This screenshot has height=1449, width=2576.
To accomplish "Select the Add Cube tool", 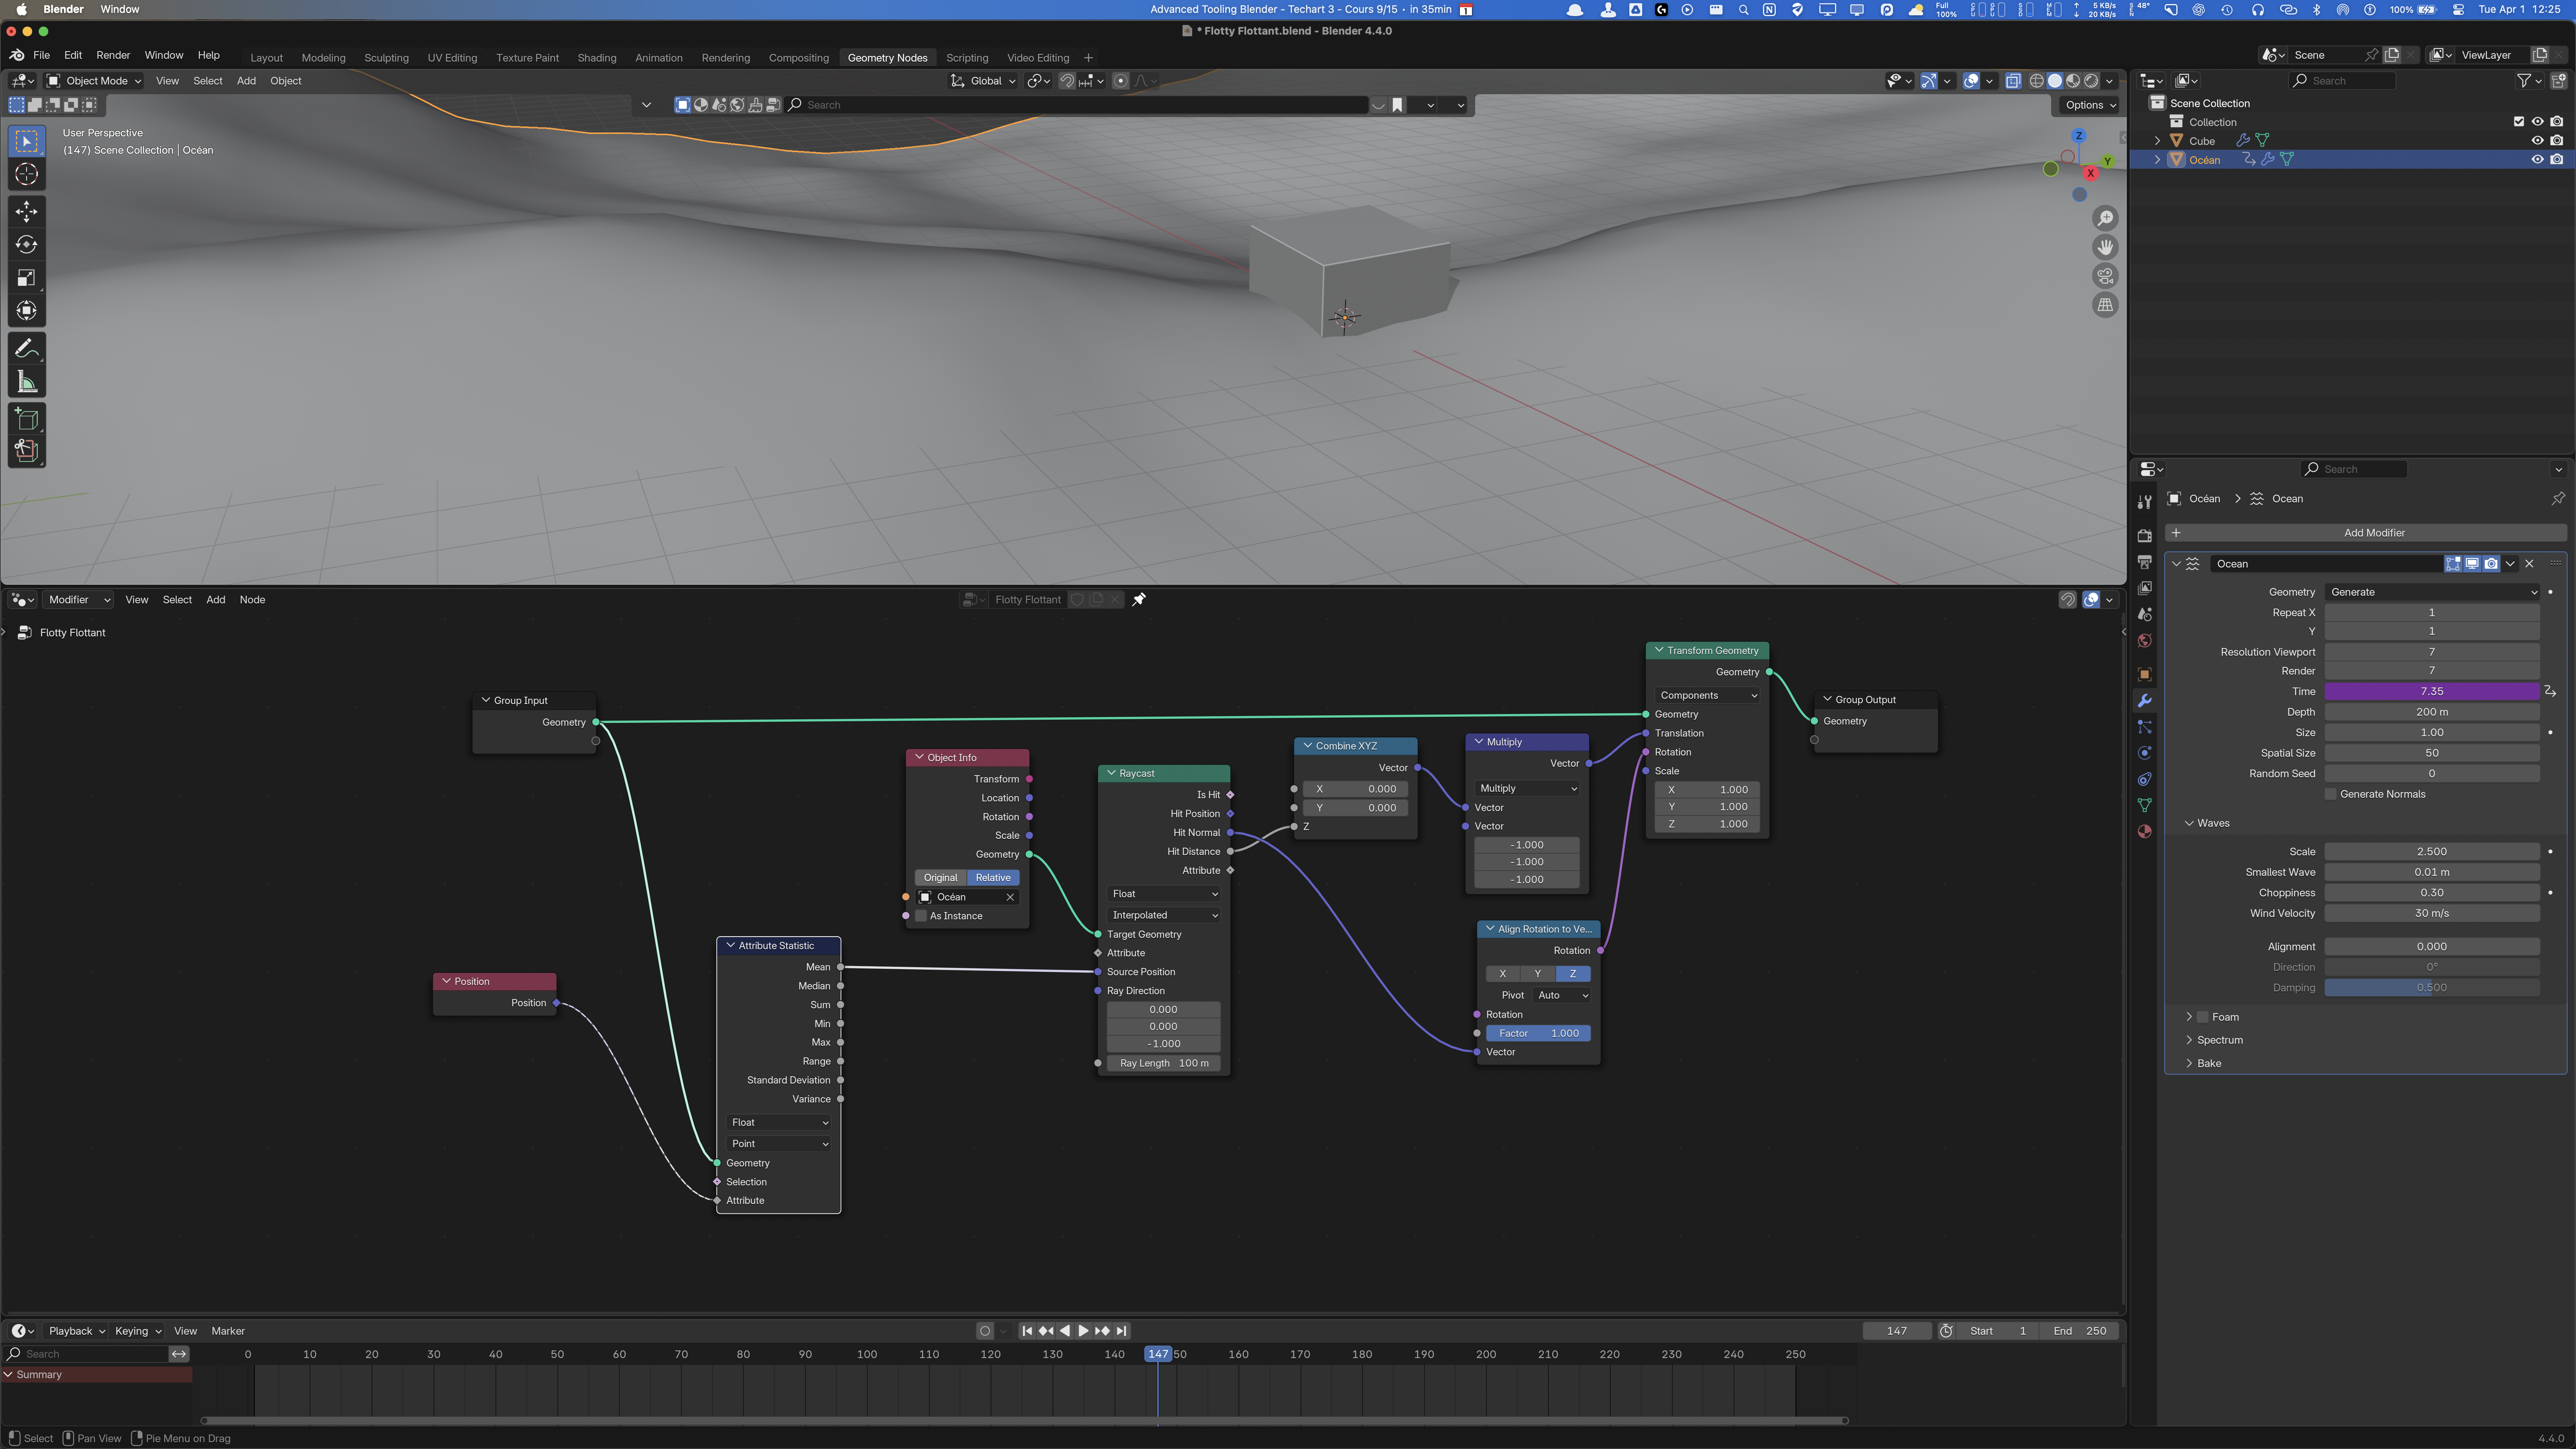I will pos(27,418).
